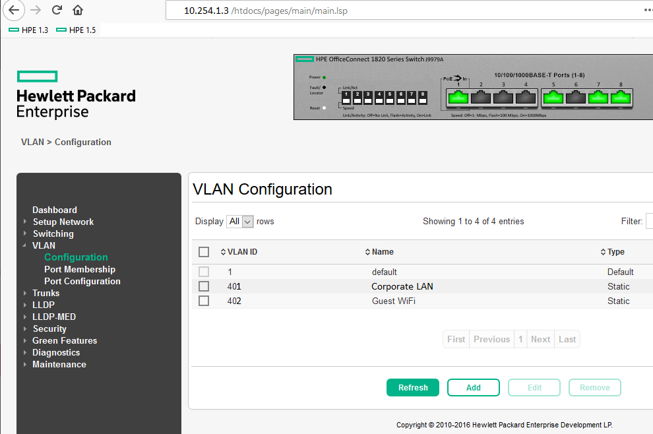This screenshot has height=434, width=653.
Task: Collapse the VLAN menu section
Action: click(x=24, y=245)
